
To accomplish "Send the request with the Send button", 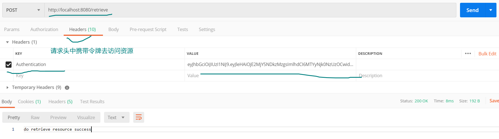I will 472,10.
